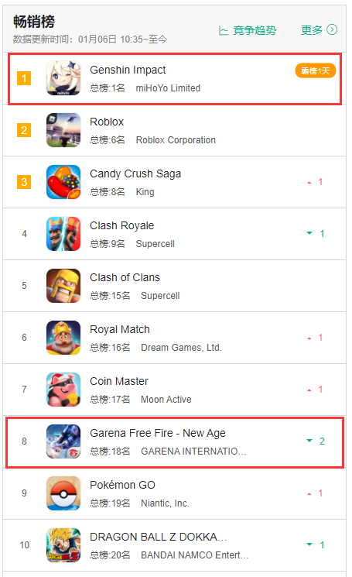The height and width of the screenshot is (577, 352).
Task: Select the Clash of Clans icon
Action: [63, 286]
